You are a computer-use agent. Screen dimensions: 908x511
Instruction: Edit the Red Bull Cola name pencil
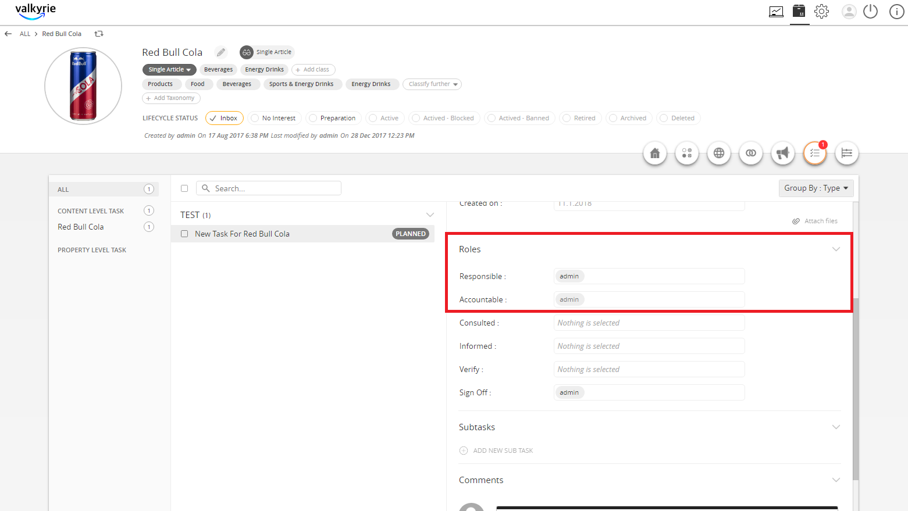(x=221, y=52)
